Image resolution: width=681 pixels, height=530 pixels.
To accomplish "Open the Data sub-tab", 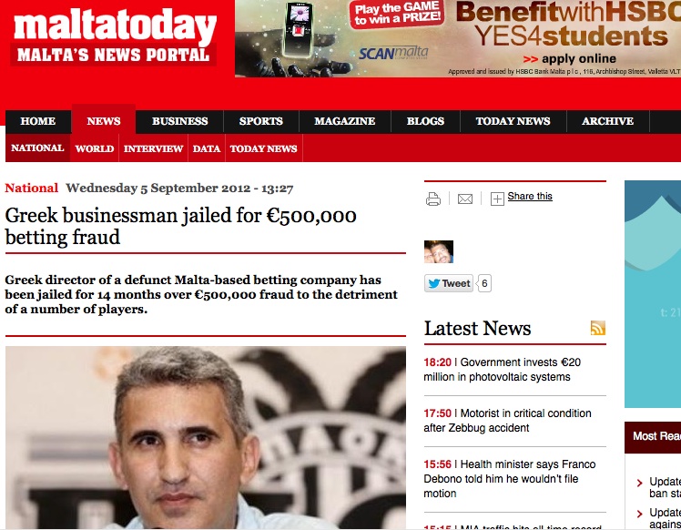I will [207, 148].
